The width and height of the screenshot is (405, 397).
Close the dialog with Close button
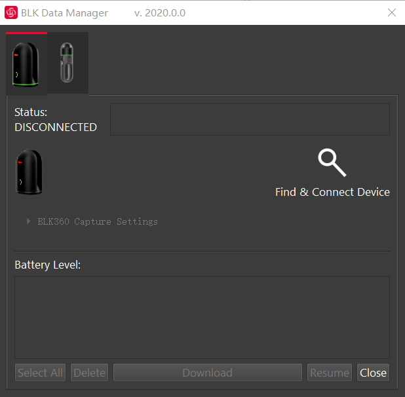373,373
